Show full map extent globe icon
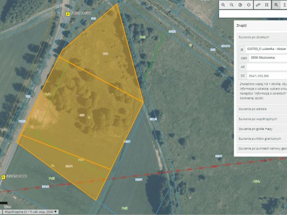 240,4
